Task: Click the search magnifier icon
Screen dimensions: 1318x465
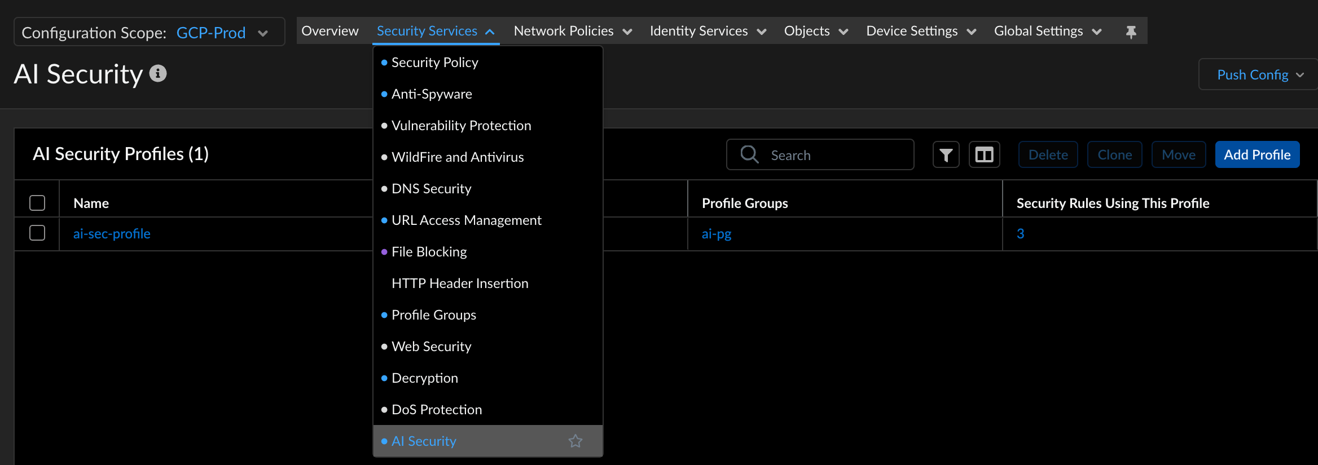Action: click(749, 154)
